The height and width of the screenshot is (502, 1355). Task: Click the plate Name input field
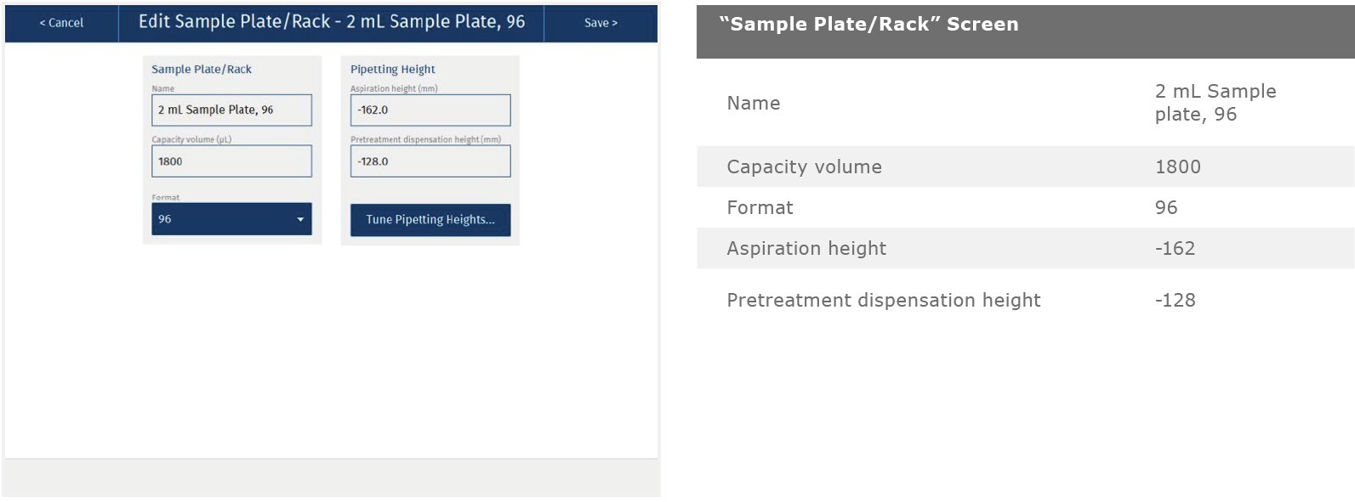pos(231,110)
